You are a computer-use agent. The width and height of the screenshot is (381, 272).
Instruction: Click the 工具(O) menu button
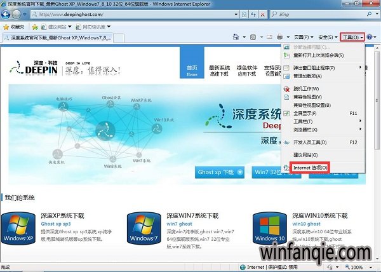coord(352,37)
